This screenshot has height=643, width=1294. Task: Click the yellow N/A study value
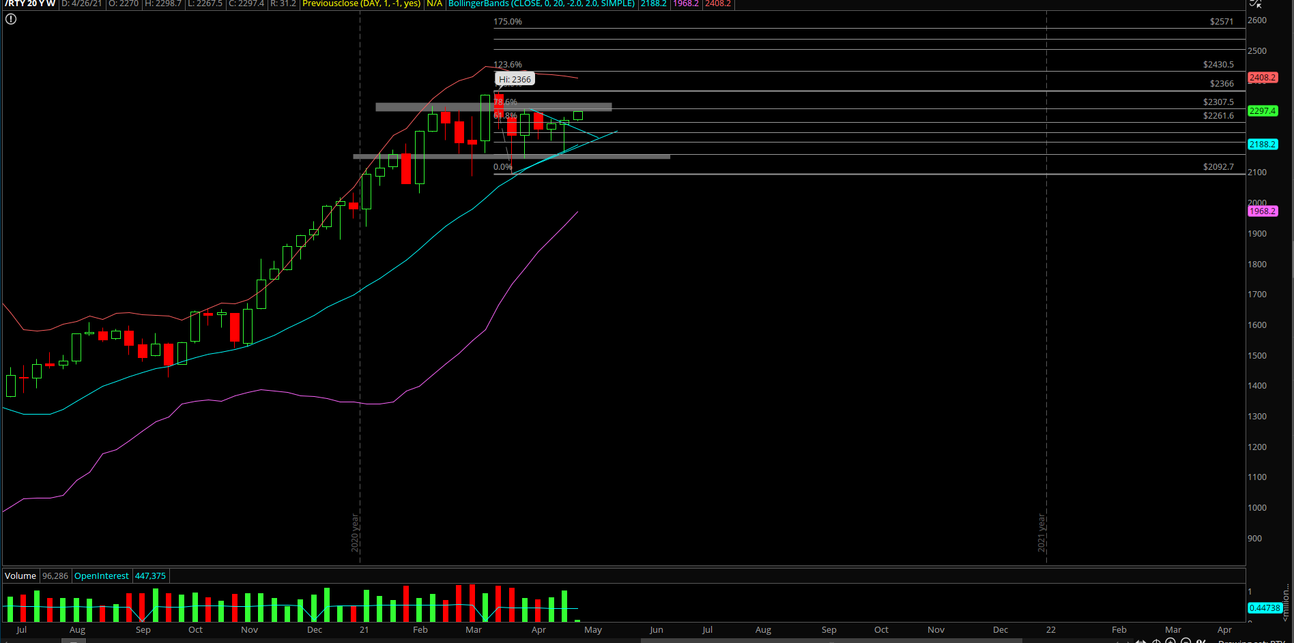434,3
